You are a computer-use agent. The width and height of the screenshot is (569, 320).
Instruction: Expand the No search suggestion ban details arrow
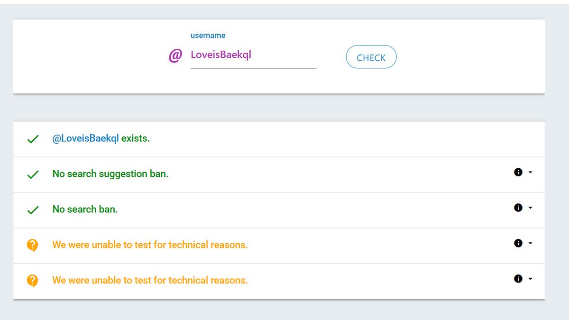coord(530,172)
